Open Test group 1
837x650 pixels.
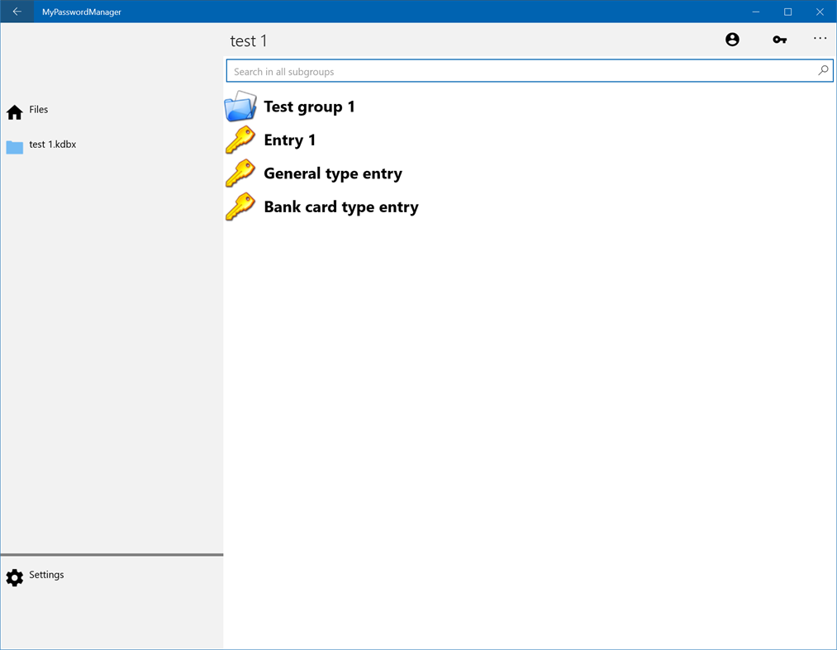point(309,107)
